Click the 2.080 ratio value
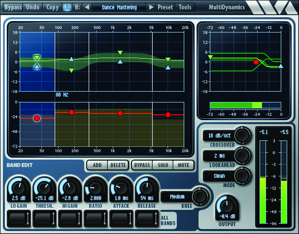 [x=96, y=198]
